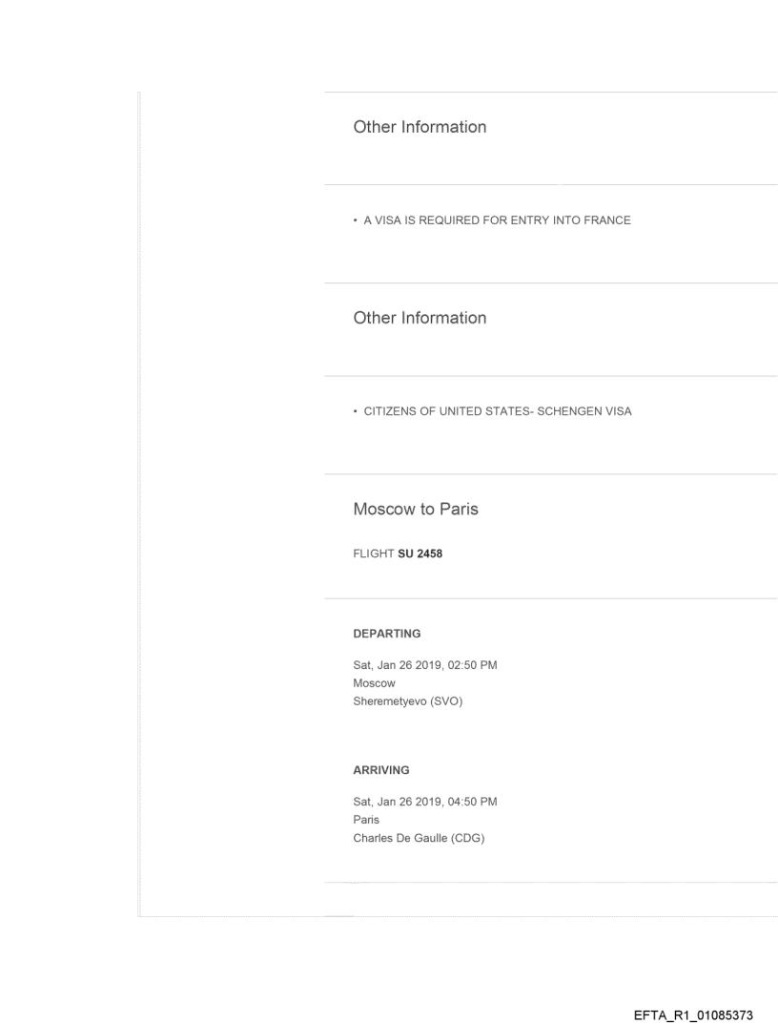Click the Other Information heading above the France visa note
Image resolution: width=778 pixels, height=1024 pixels.
pos(420,127)
